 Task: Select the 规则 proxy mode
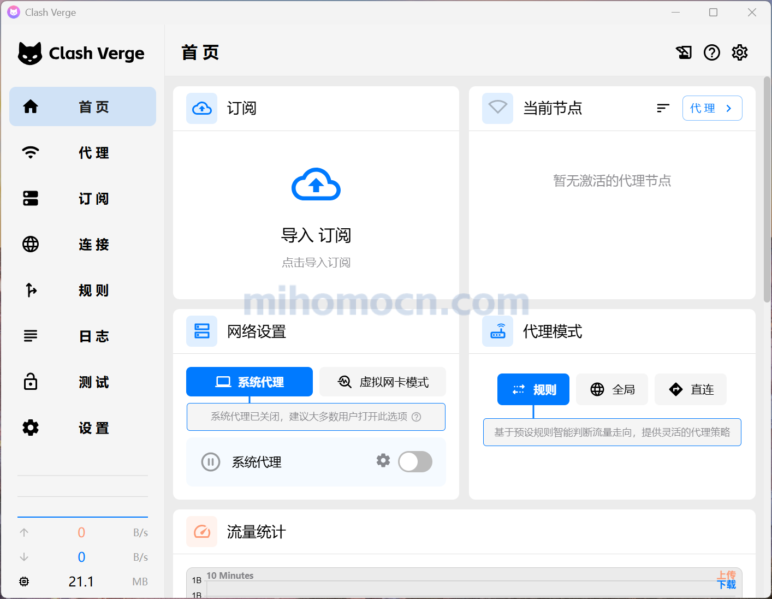(x=533, y=389)
